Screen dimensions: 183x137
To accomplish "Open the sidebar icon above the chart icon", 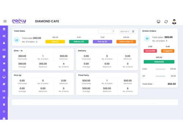I will (x=4, y=84).
